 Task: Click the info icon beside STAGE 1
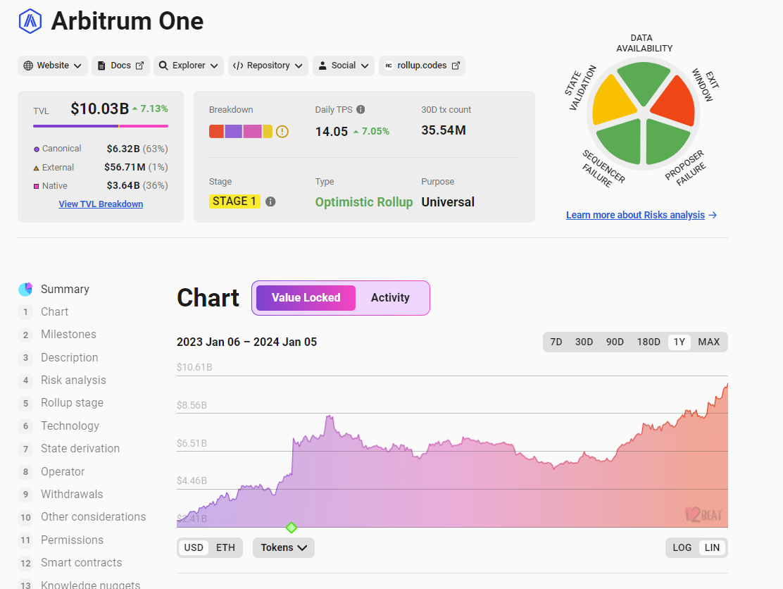click(270, 201)
